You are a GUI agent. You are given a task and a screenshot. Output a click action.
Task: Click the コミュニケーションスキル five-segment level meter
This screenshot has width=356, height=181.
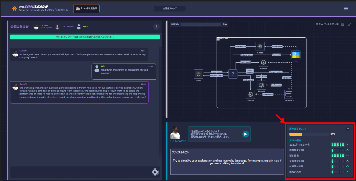click(338, 145)
